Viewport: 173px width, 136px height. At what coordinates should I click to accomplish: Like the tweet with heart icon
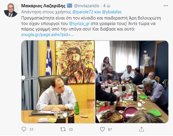102,129
